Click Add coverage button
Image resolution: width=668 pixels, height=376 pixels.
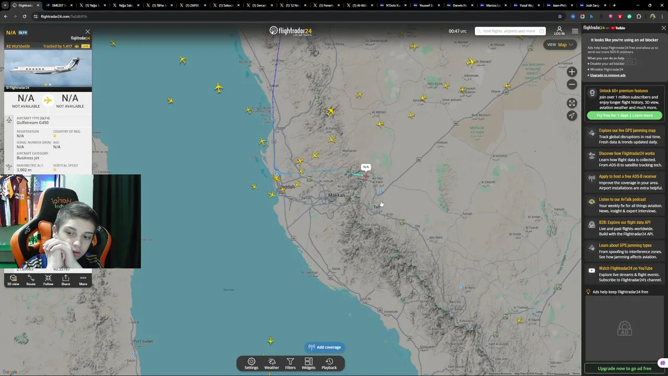coord(325,347)
